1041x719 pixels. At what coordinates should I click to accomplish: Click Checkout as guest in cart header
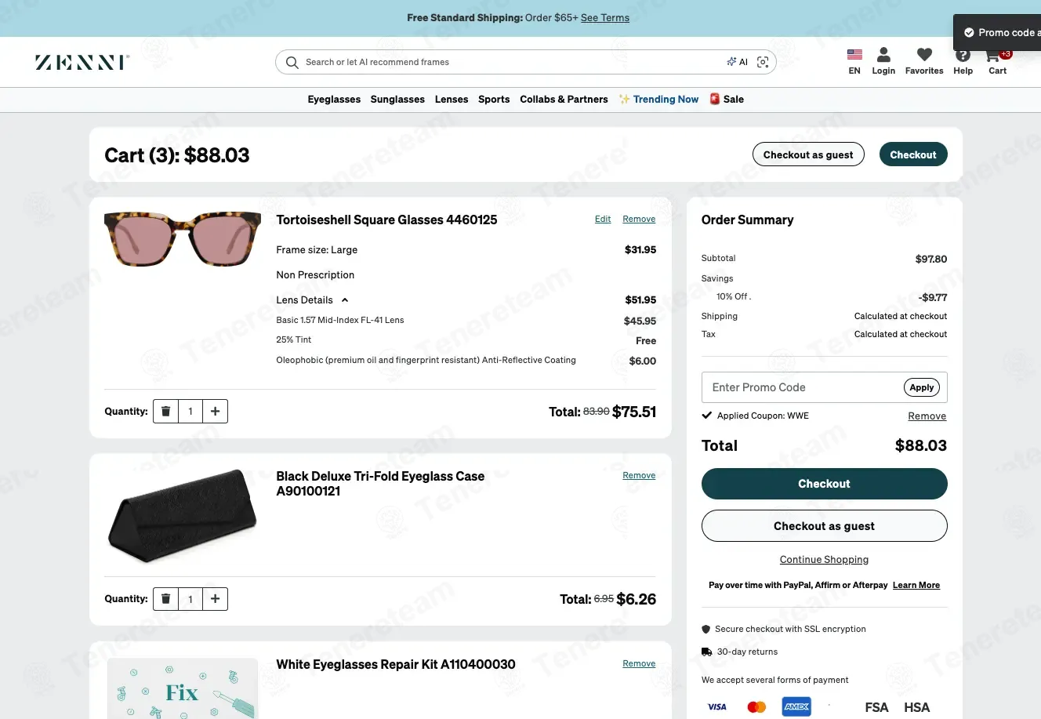(x=808, y=154)
